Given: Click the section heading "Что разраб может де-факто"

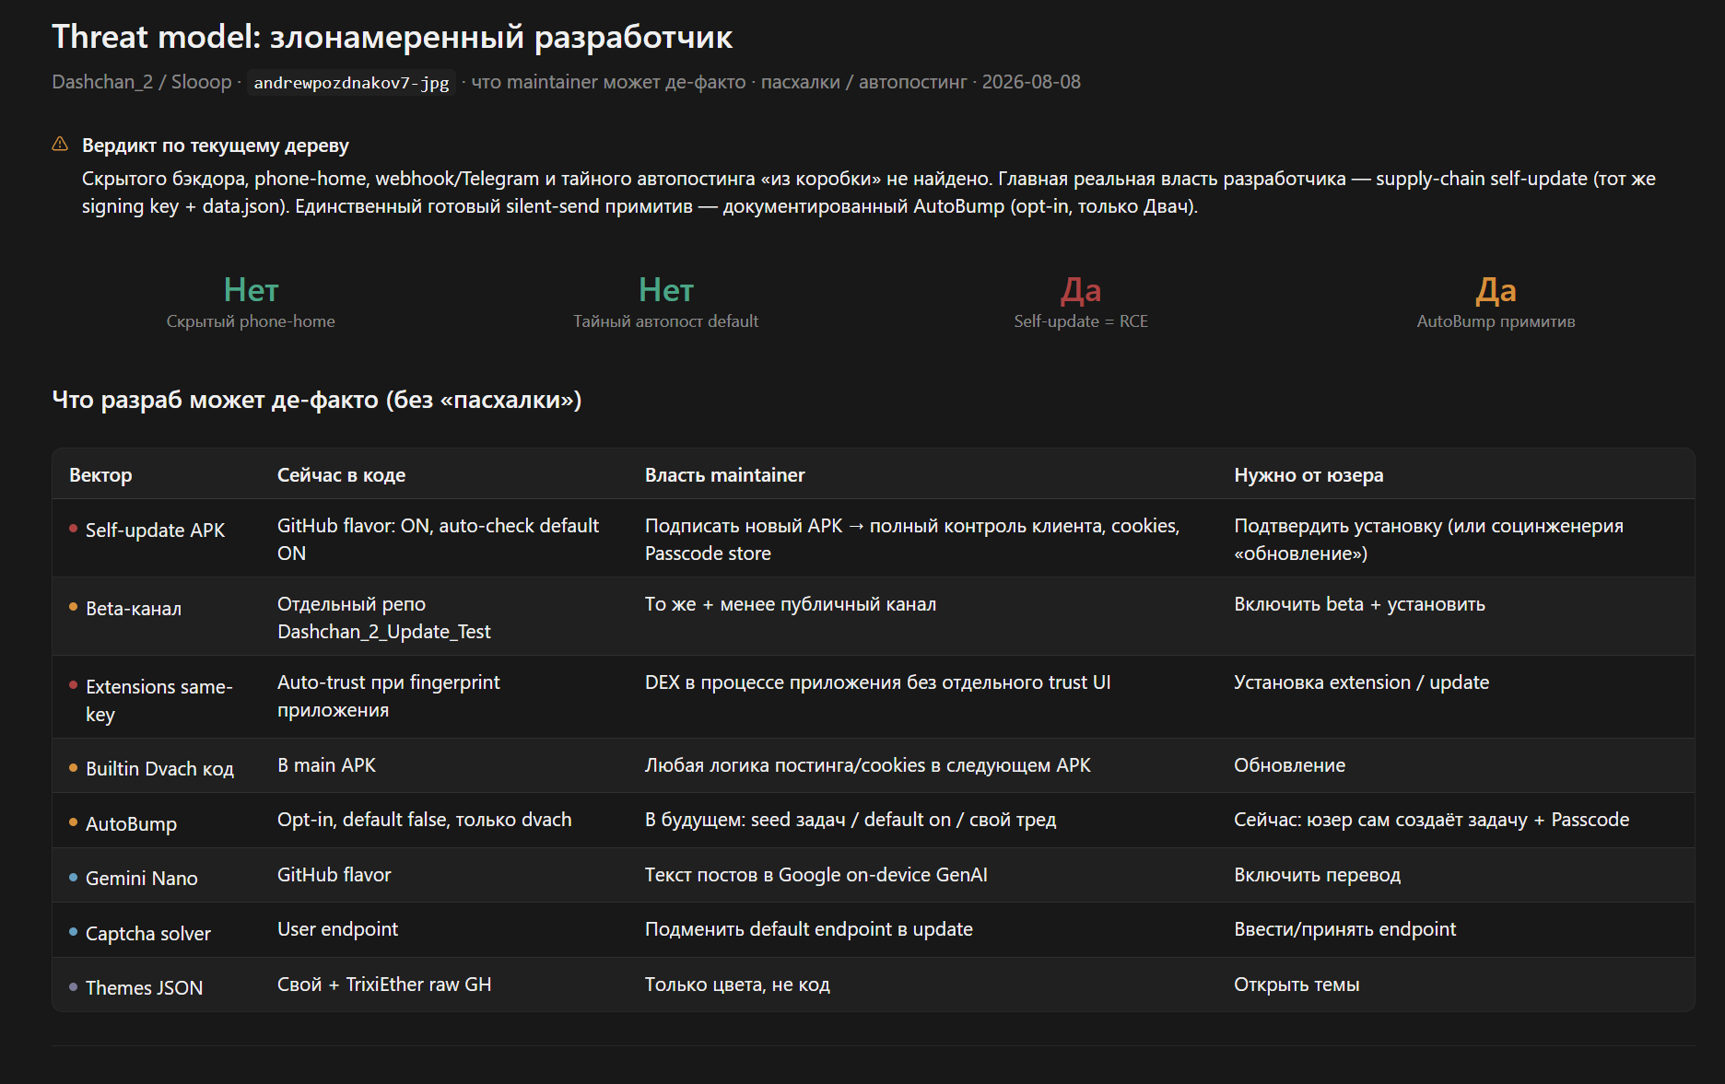Looking at the screenshot, I should [x=317, y=400].
